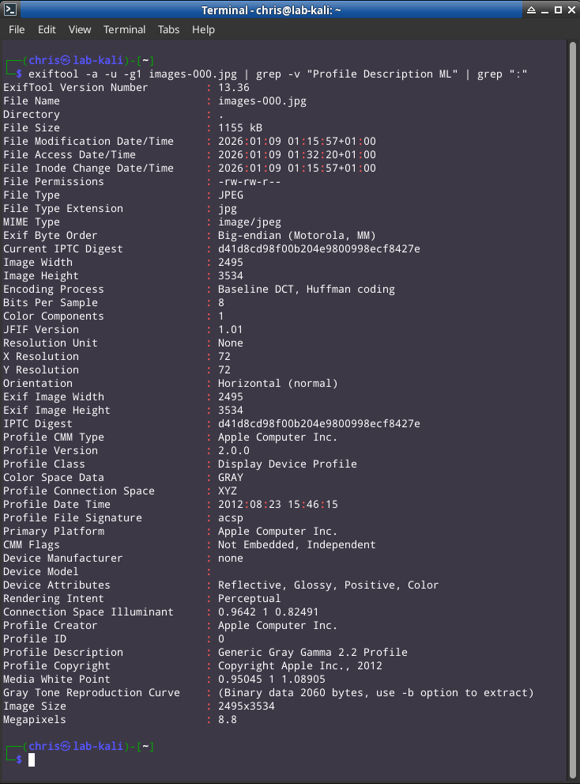Click the terminal's vertical scrollbar
Image resolution: width=580 pixels, height=784 pixels.
pyautogui.click(x=574, y=396)
